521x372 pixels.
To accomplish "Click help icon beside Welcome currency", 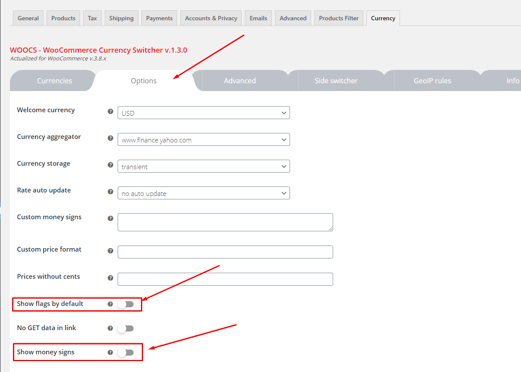I will (110, 111).
